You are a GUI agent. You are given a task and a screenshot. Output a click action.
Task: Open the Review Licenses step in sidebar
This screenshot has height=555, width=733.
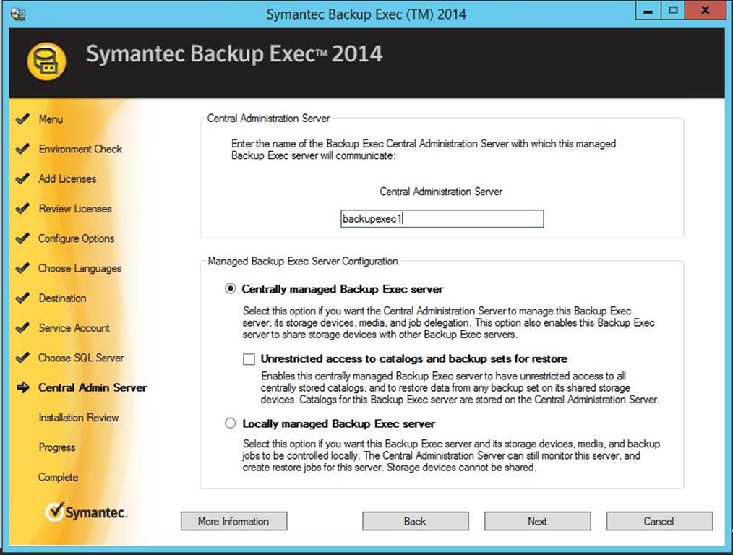75,209
